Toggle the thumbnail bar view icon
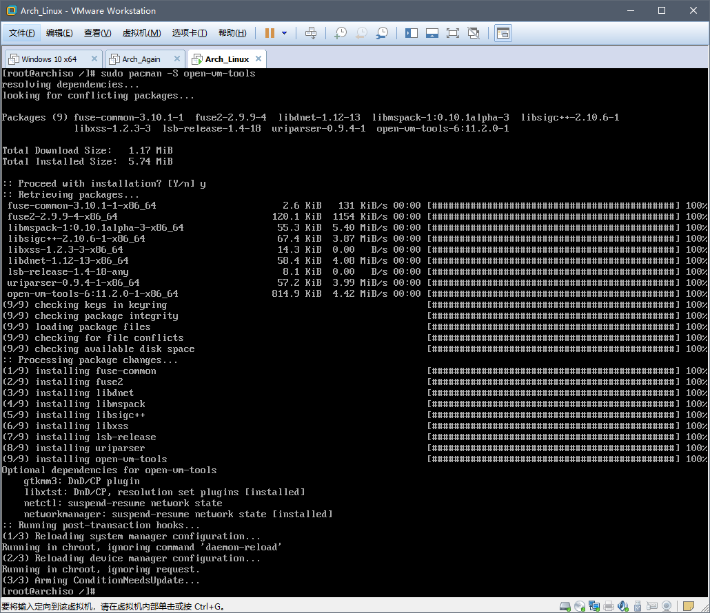Screen dimensions: 710x613 click(x=432, y=33)
